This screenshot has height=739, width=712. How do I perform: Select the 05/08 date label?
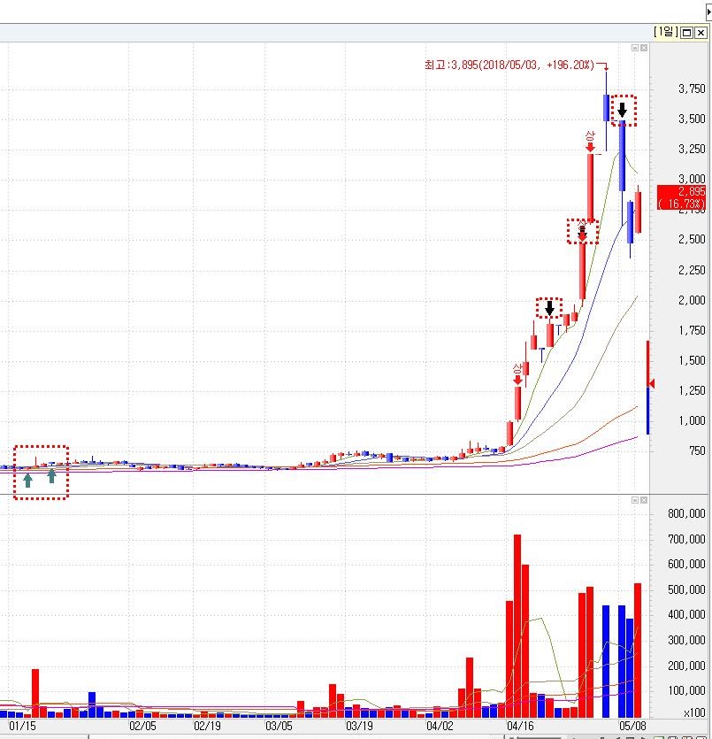coord(632,726)
